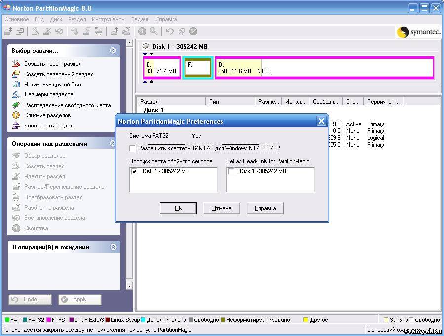This screenshot has height=336, width=444.
Task: Click the split partition toolbar icon
Action: pyautogui.click(x=126, y=31)
